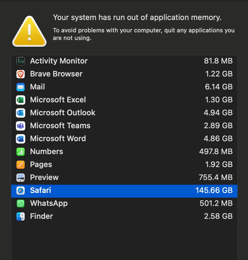248x260 pixels.
Task: Select Numbers in the application list
Action: 46,151
